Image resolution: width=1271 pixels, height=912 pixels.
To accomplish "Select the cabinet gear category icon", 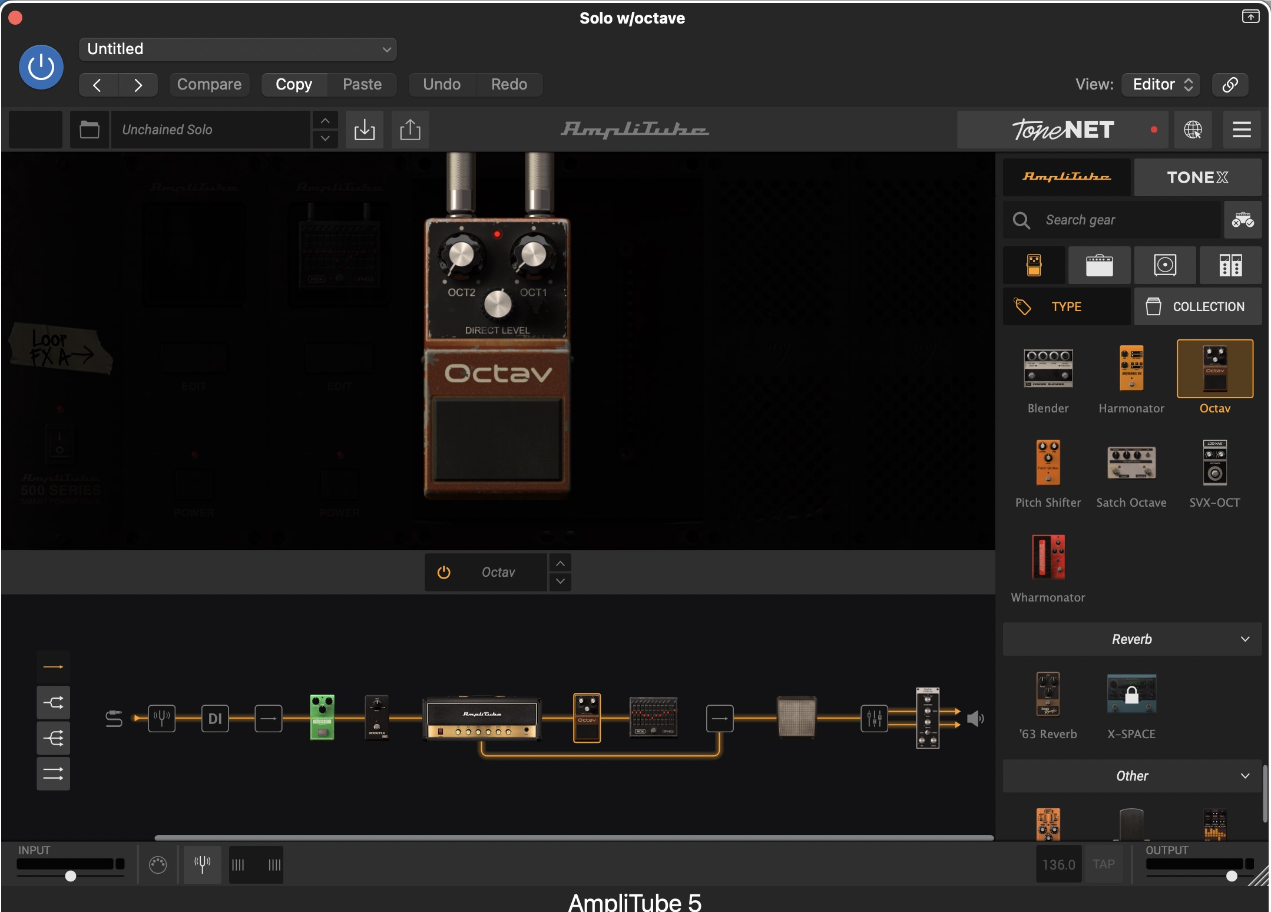I will [x=1164, y=265].
